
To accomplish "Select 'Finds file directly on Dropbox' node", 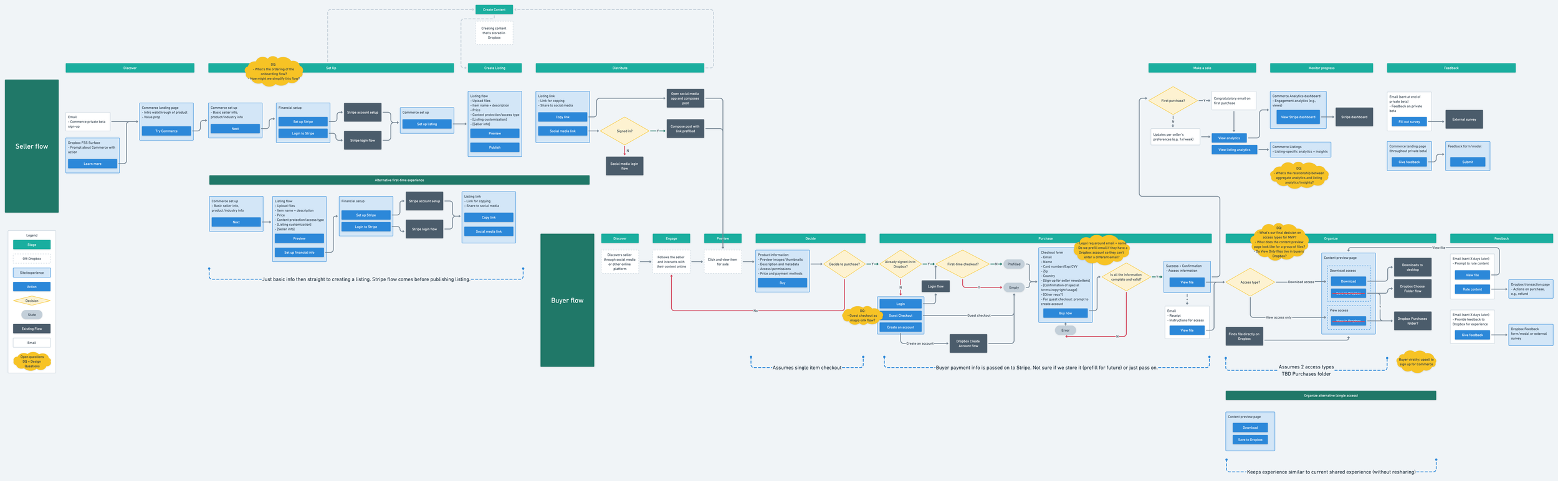I will pos(1244,337).
